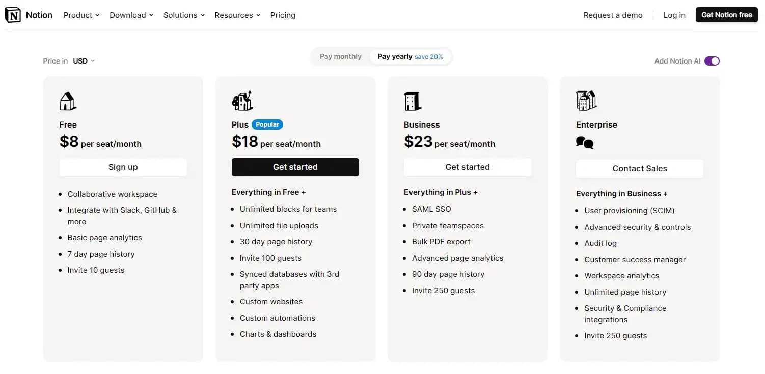Click "Unlimited page history" feature
This screenshot has width=765, height=374.
tap(625, 292)
